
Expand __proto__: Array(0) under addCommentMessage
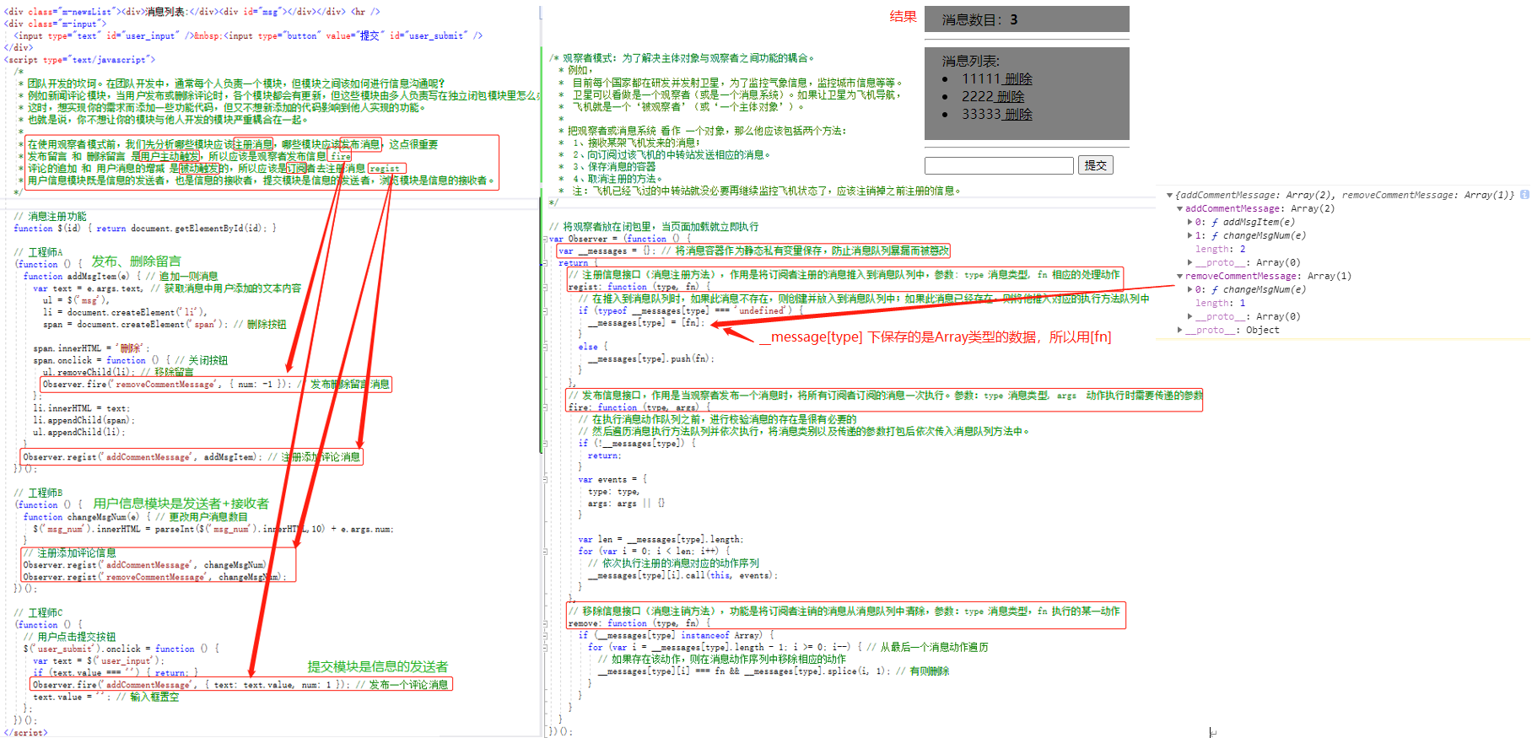click(x=1190, y=262)
